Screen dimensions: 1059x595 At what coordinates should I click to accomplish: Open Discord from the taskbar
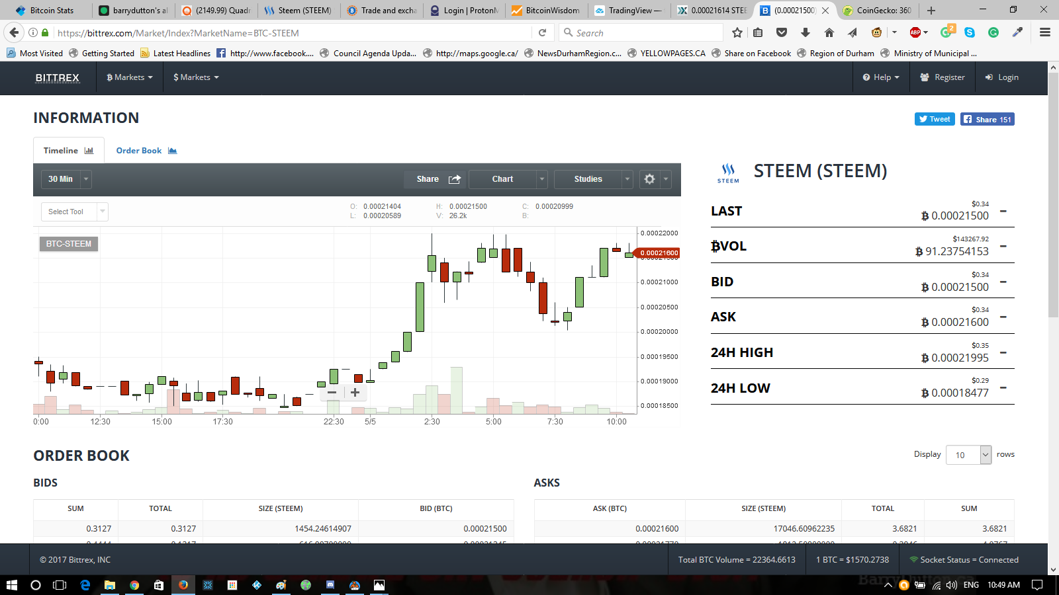330,585
